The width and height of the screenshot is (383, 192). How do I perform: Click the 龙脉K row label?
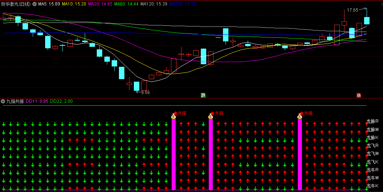(x=372, y=138)
